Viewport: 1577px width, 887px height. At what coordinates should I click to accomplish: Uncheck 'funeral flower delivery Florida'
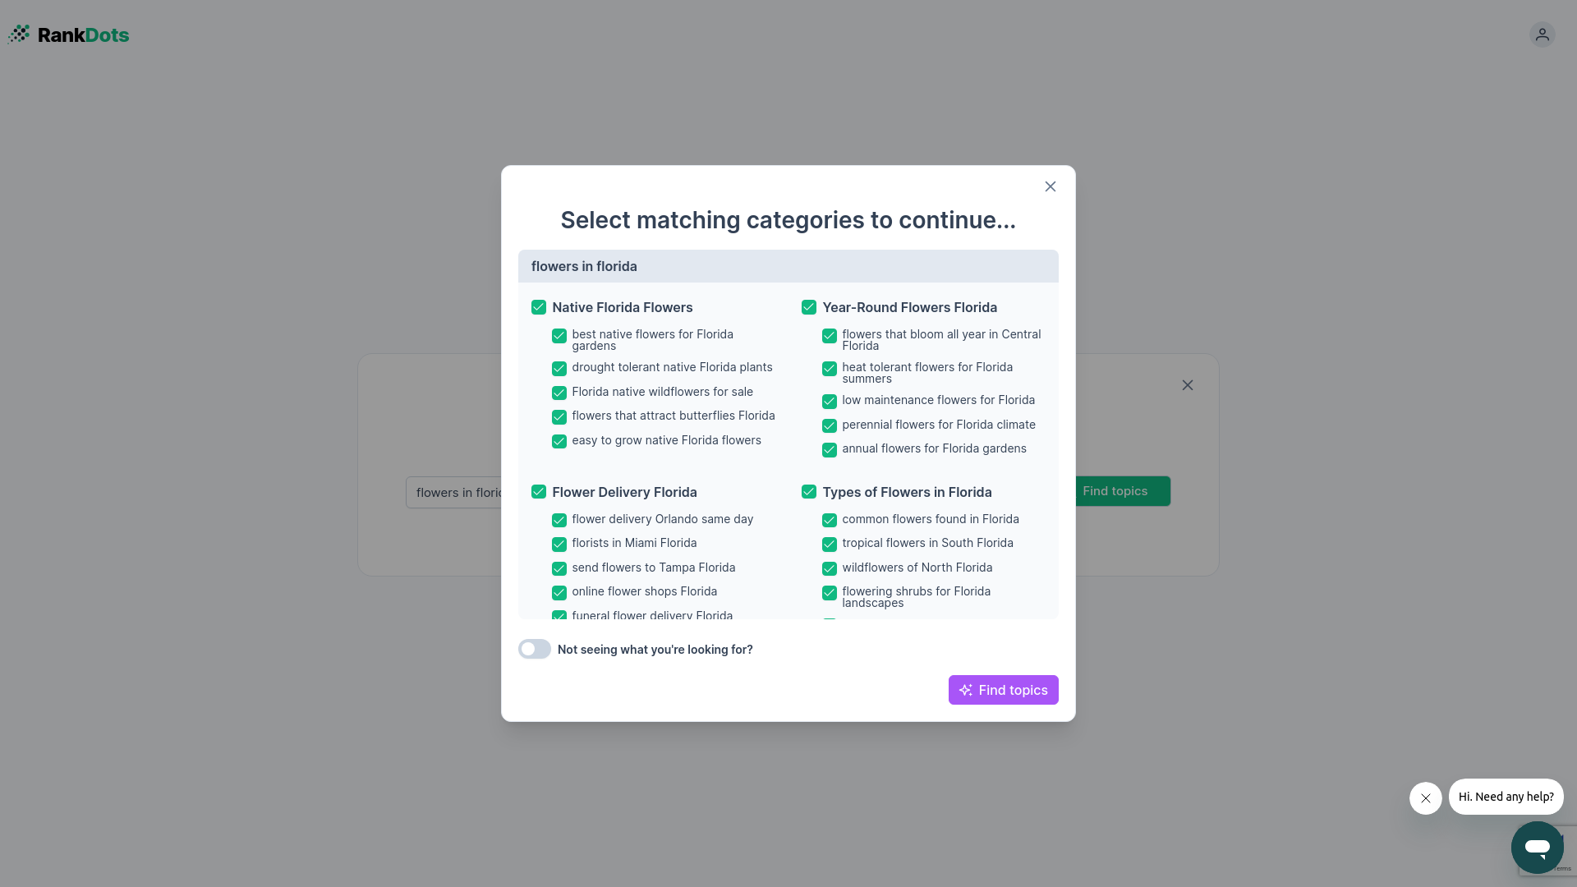point(559,616)
